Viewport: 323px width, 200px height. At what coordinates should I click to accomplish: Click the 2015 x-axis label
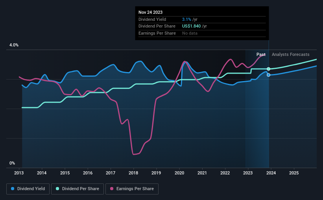tap(65, 173)
